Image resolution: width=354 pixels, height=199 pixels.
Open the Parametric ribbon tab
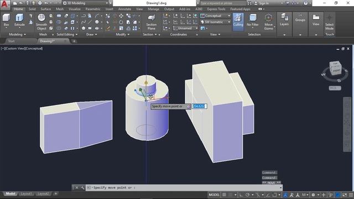[93, 9]
